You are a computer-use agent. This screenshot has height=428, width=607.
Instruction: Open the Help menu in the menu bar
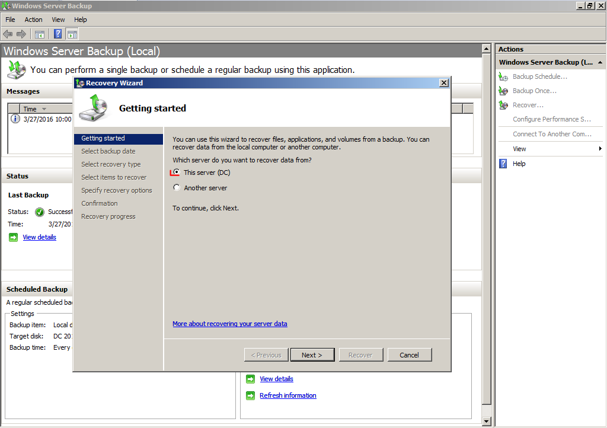click(x=81, y=20)
